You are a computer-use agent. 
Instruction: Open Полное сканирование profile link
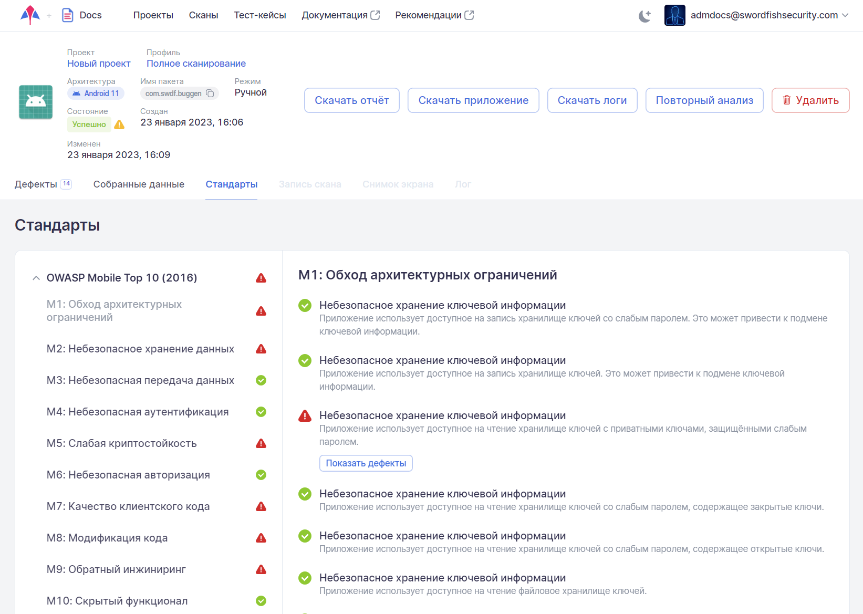tap(196, 64)
